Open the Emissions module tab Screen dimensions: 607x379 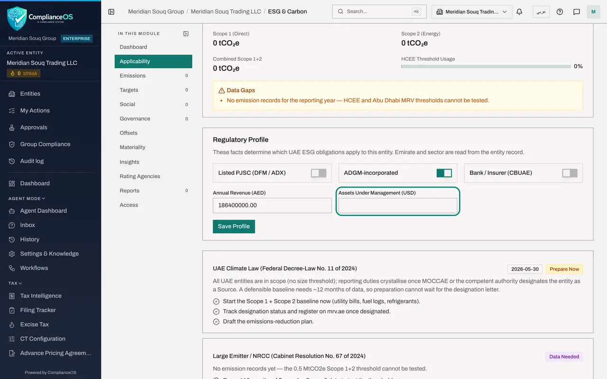point(153,76)
